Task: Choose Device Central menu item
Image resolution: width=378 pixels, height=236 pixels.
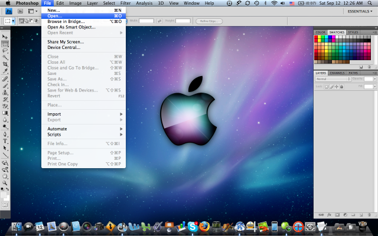Action: [83, 47]
